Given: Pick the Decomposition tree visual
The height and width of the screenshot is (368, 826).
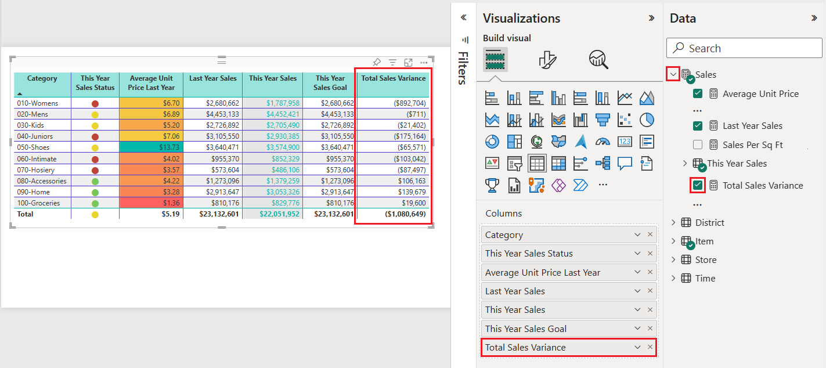Looking at the screenshot, I should pos(603,164).
